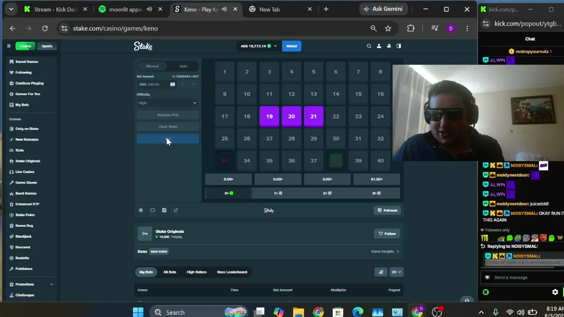Follow Stake Originals
Image resolution: width=564 pixels, height=317 pixels.
click(x=387, y=234)
